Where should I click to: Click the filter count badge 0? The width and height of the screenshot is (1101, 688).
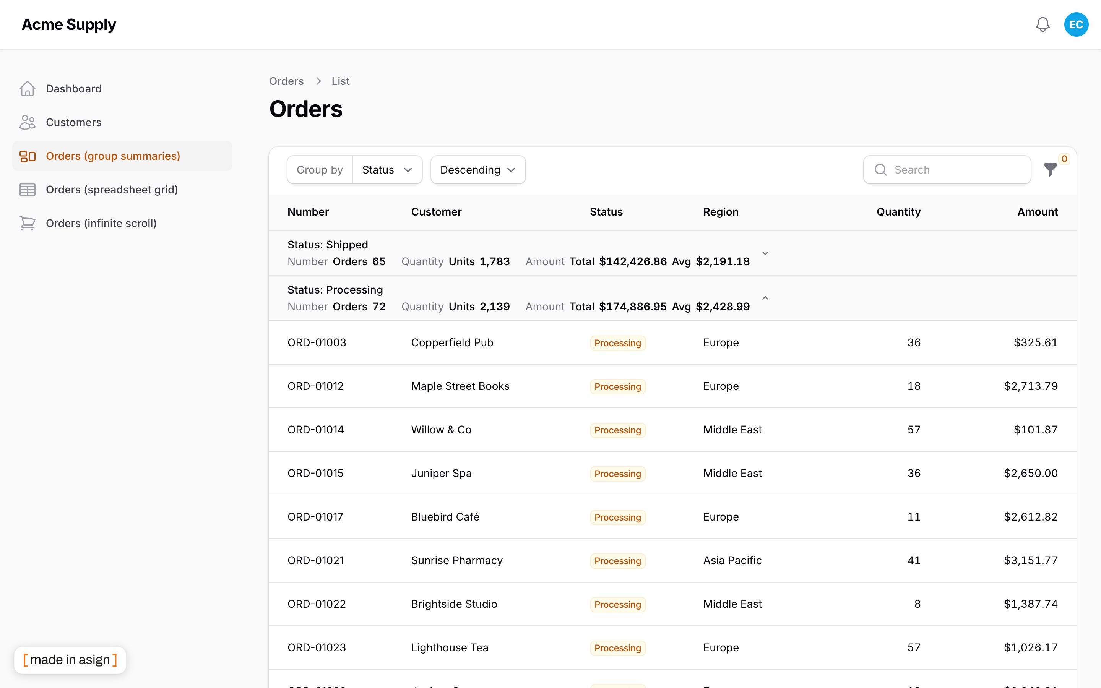point(1064,159)
